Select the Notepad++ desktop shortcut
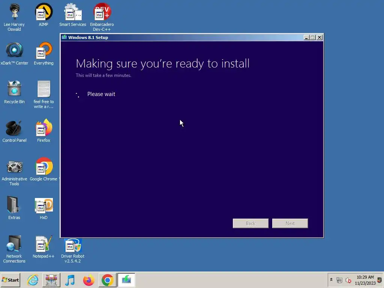 point(43,247)
